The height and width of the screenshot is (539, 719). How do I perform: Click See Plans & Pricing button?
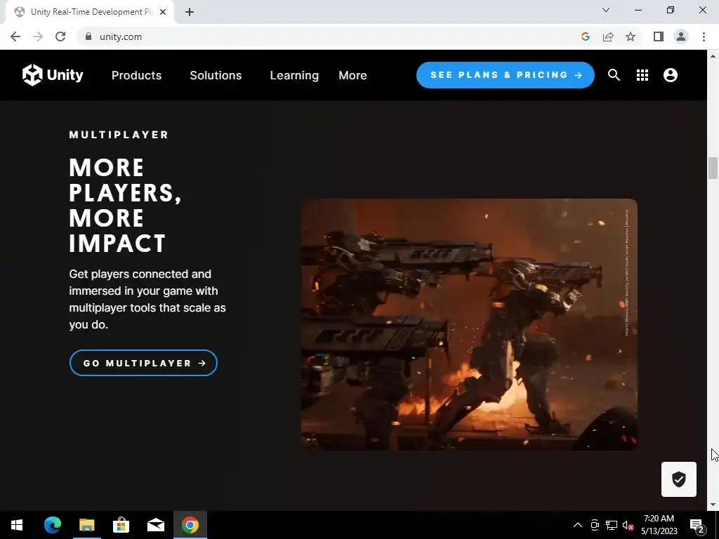505,74
